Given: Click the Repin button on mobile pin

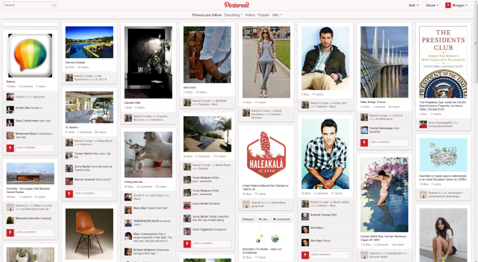Looking at the screenshot, I should coord(248,219).
